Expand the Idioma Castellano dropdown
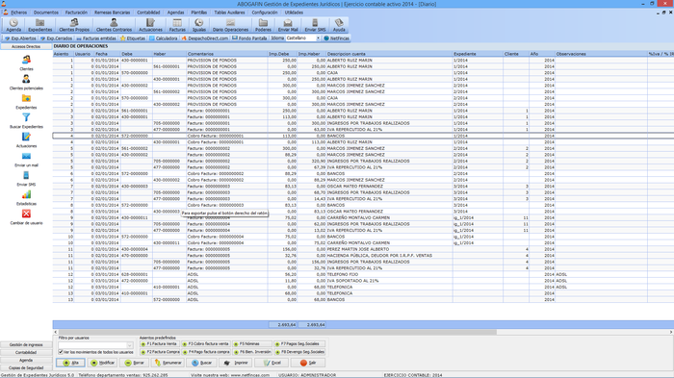The height and width of the screenshot is (378, 674). click(318, 38)
